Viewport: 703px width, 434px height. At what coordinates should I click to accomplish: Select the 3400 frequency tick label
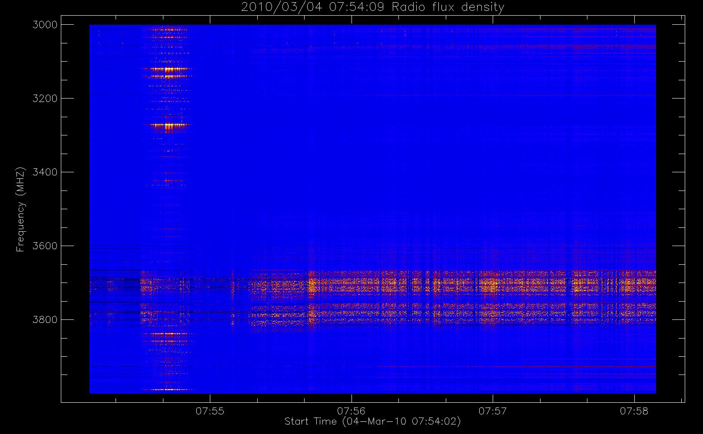tap(45, 172)
